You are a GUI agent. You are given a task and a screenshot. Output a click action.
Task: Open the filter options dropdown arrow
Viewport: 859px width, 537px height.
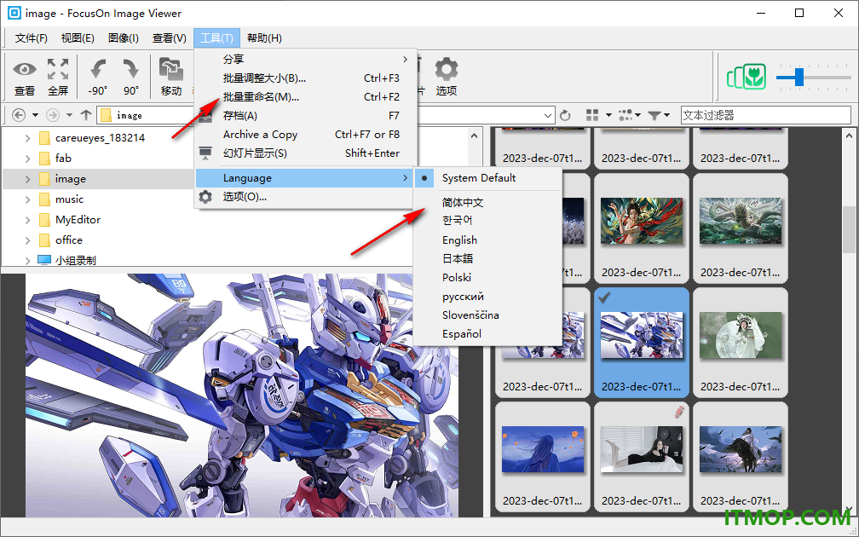tap(666, 115)
